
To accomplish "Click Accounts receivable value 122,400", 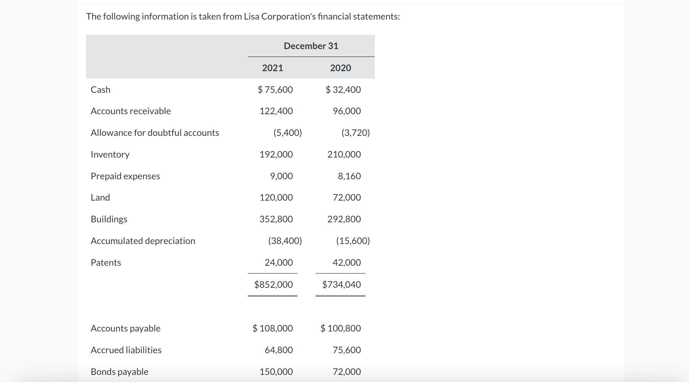I will (x=276, y=111).
